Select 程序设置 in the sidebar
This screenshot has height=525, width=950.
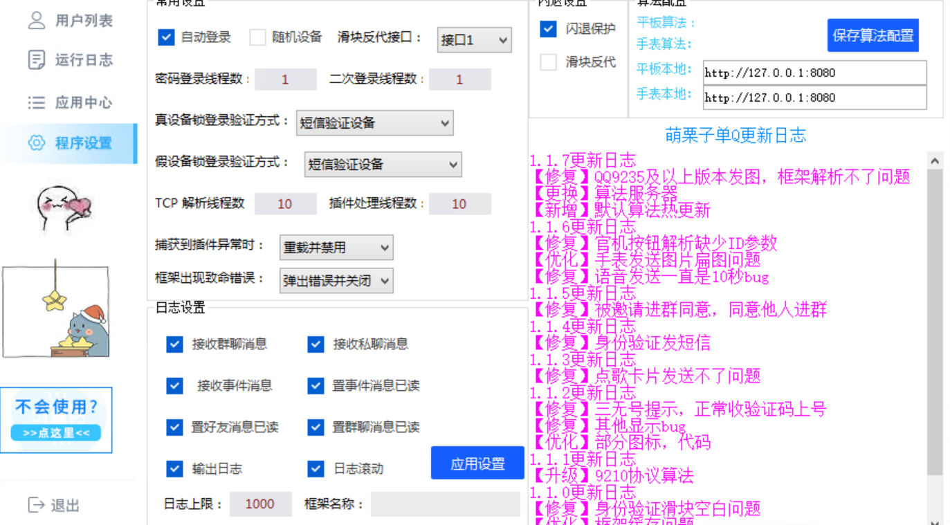coord(84,143)
